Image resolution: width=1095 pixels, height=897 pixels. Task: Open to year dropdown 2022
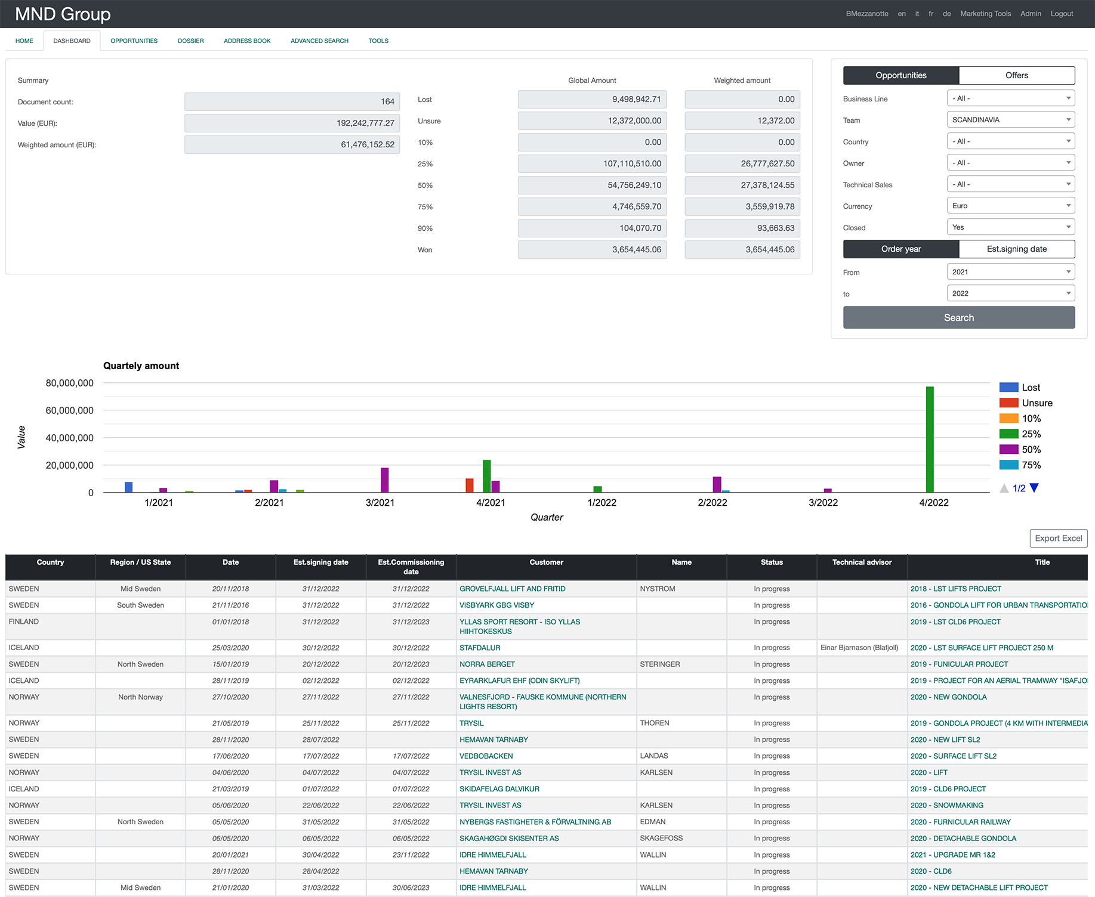(x=1011, y=293)
